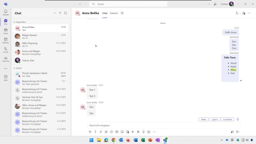Go back with navigation arrow
This screenshot has height=144, width=256.
80,4
